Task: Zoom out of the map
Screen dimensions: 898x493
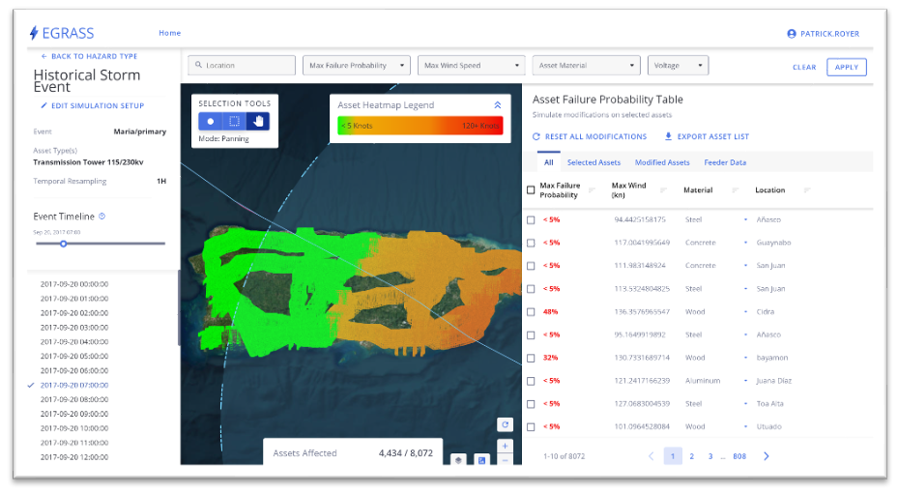Action: click(505, 460)
